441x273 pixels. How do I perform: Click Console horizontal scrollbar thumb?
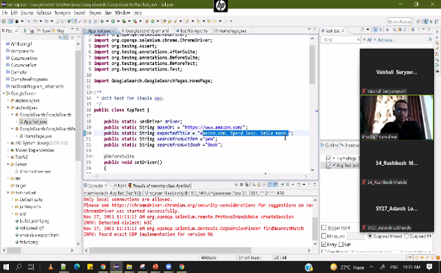tap(170, 250)
